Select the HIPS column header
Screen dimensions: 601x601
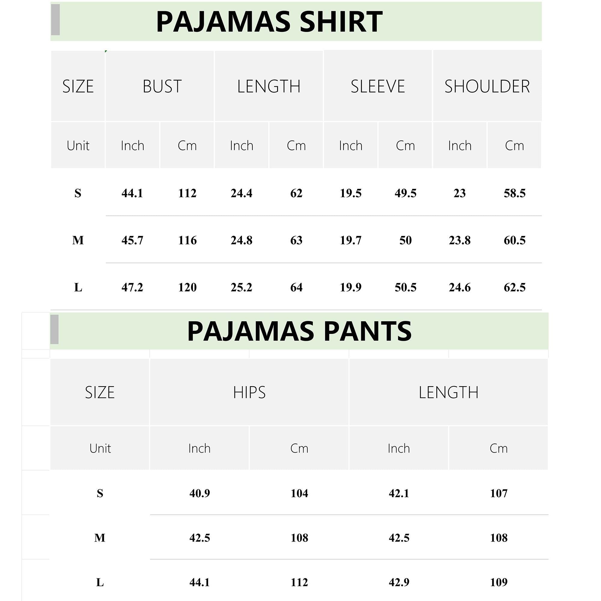pos(249,392)
